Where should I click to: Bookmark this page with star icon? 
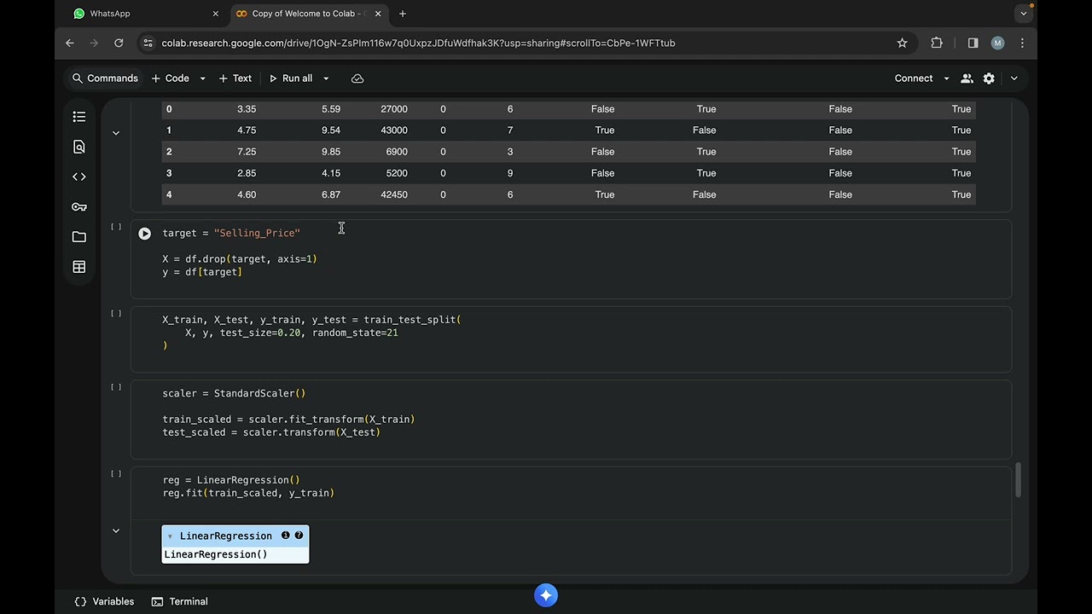(x=902, y=43)
